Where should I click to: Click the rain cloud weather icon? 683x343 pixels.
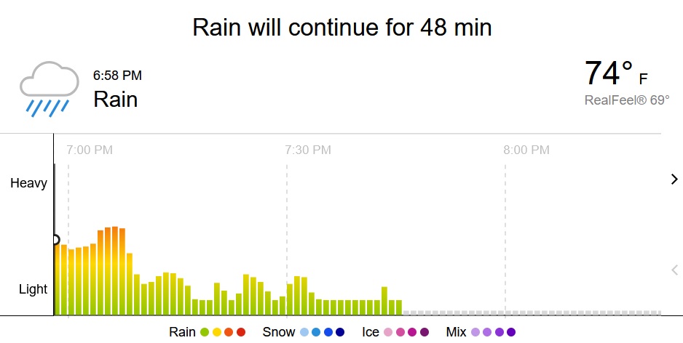tap(50, 89)
